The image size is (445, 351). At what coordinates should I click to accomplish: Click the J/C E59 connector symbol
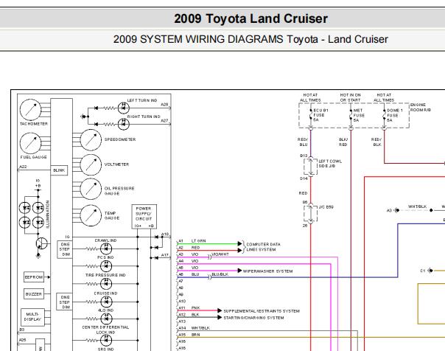coord(310,213)
